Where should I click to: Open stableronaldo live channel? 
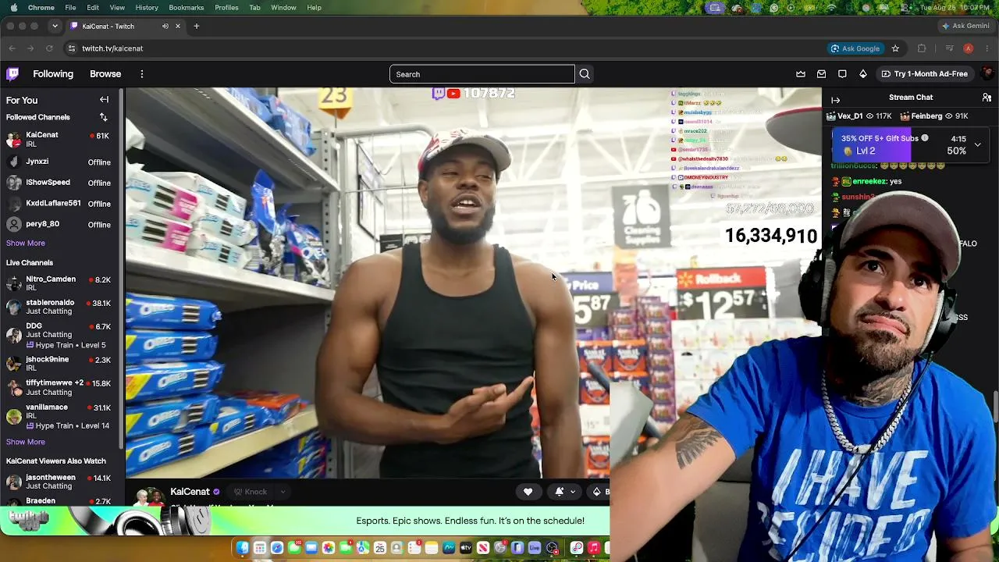[61, 307]
